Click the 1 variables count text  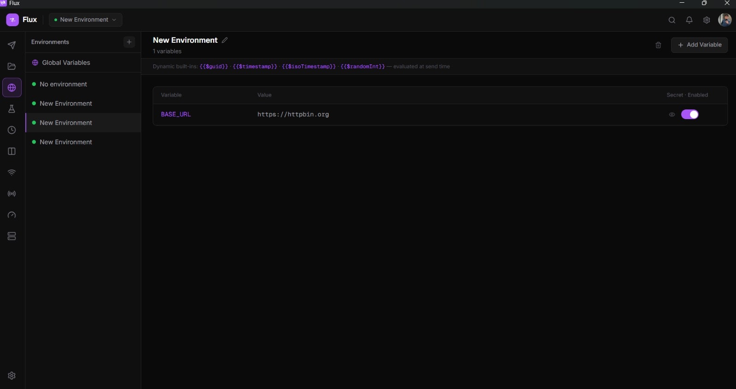click(x=167, y=51)
